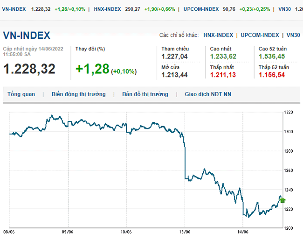The image size is (303, 241).
Task: Click the 13/06 date label on chart
Action: pos(184,232)
